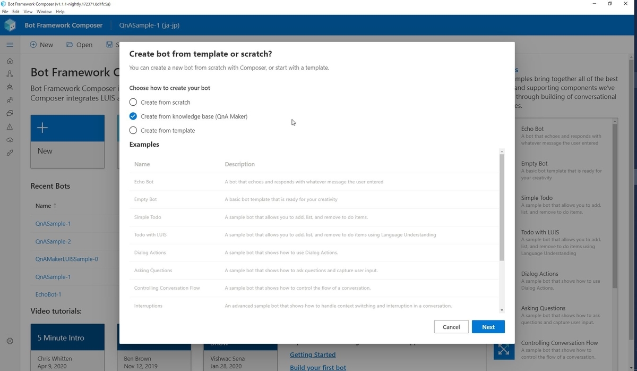Open the Home page sidebar icon

tap(10, 60)
